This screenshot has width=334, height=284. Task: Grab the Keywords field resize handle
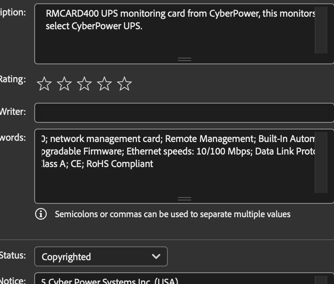[185, 199]
